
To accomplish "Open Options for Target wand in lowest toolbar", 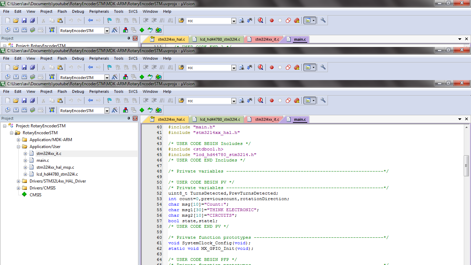I will (x=115, y=110).
